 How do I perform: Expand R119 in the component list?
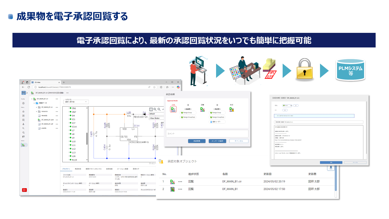(x=68, y=160)
